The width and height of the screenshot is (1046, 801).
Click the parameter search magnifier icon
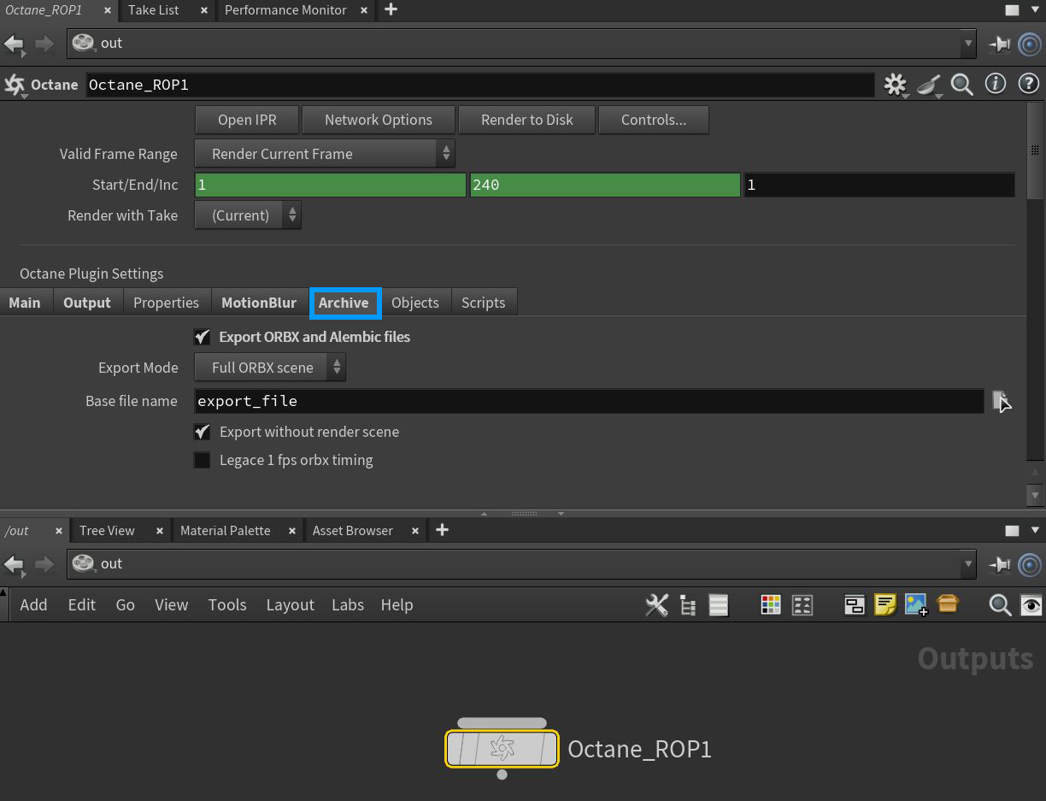click(x=961, y=85)
